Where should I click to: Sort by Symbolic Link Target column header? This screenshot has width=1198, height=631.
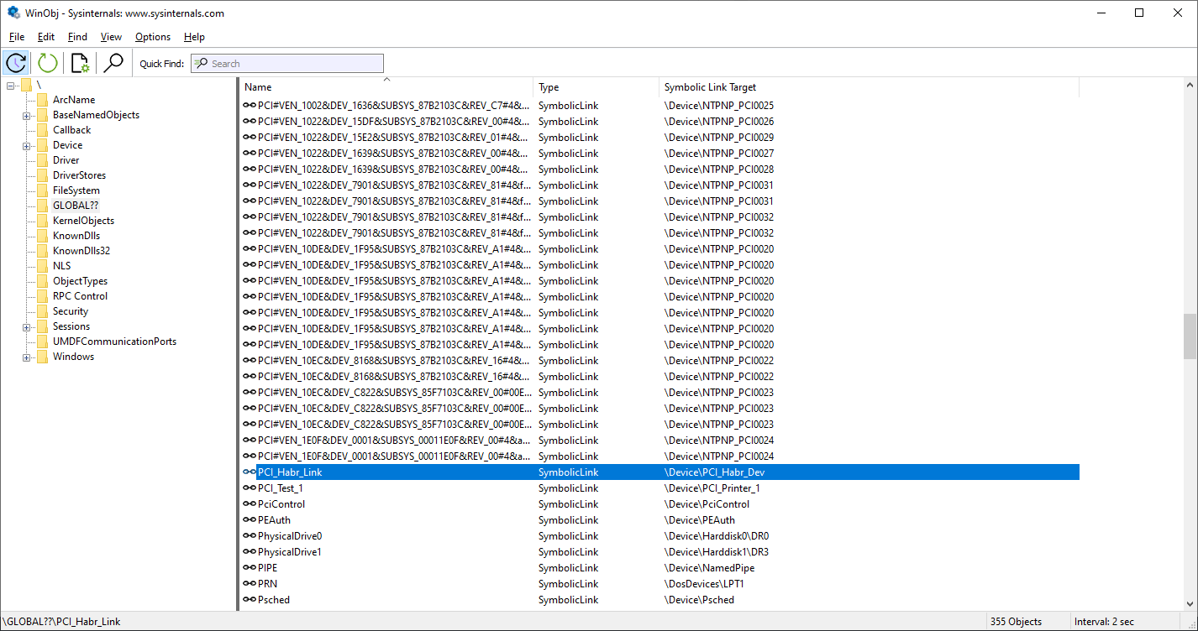pos(870,87)
